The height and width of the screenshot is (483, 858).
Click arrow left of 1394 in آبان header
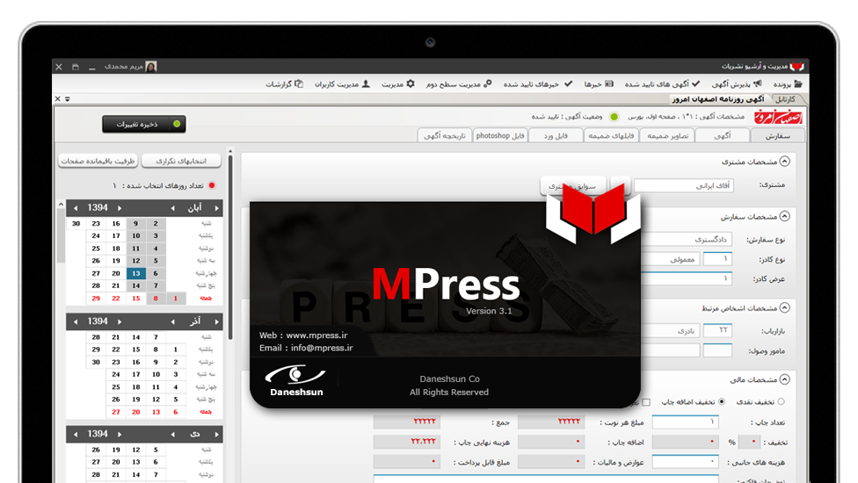point(76,208)
